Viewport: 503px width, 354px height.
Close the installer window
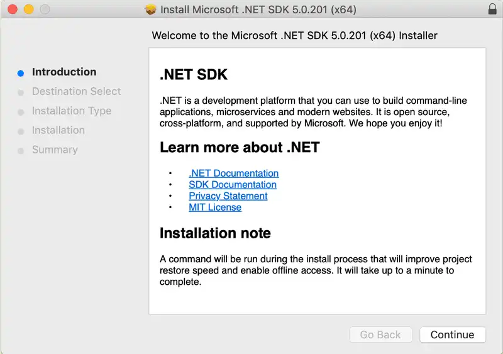click(12, 9)
